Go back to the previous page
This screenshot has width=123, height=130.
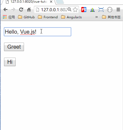click(x=5, y=10)
